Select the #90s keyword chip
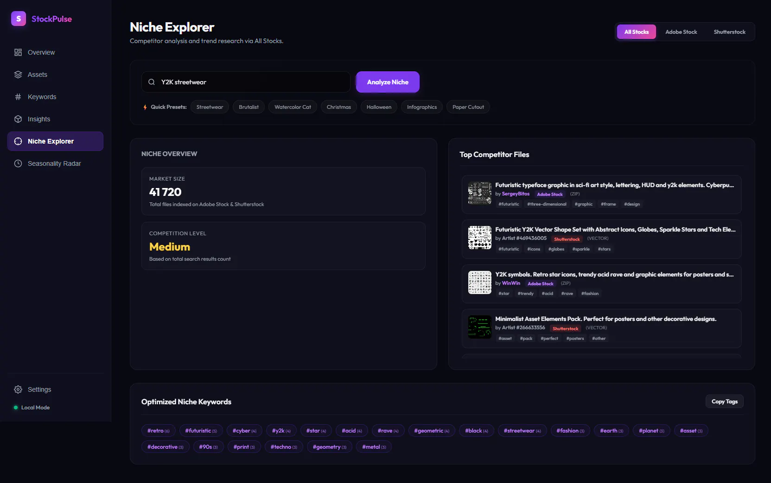Image resolution: width=771 pixels, height=483 pixels. pyautogui.click(x=209, y=447)
